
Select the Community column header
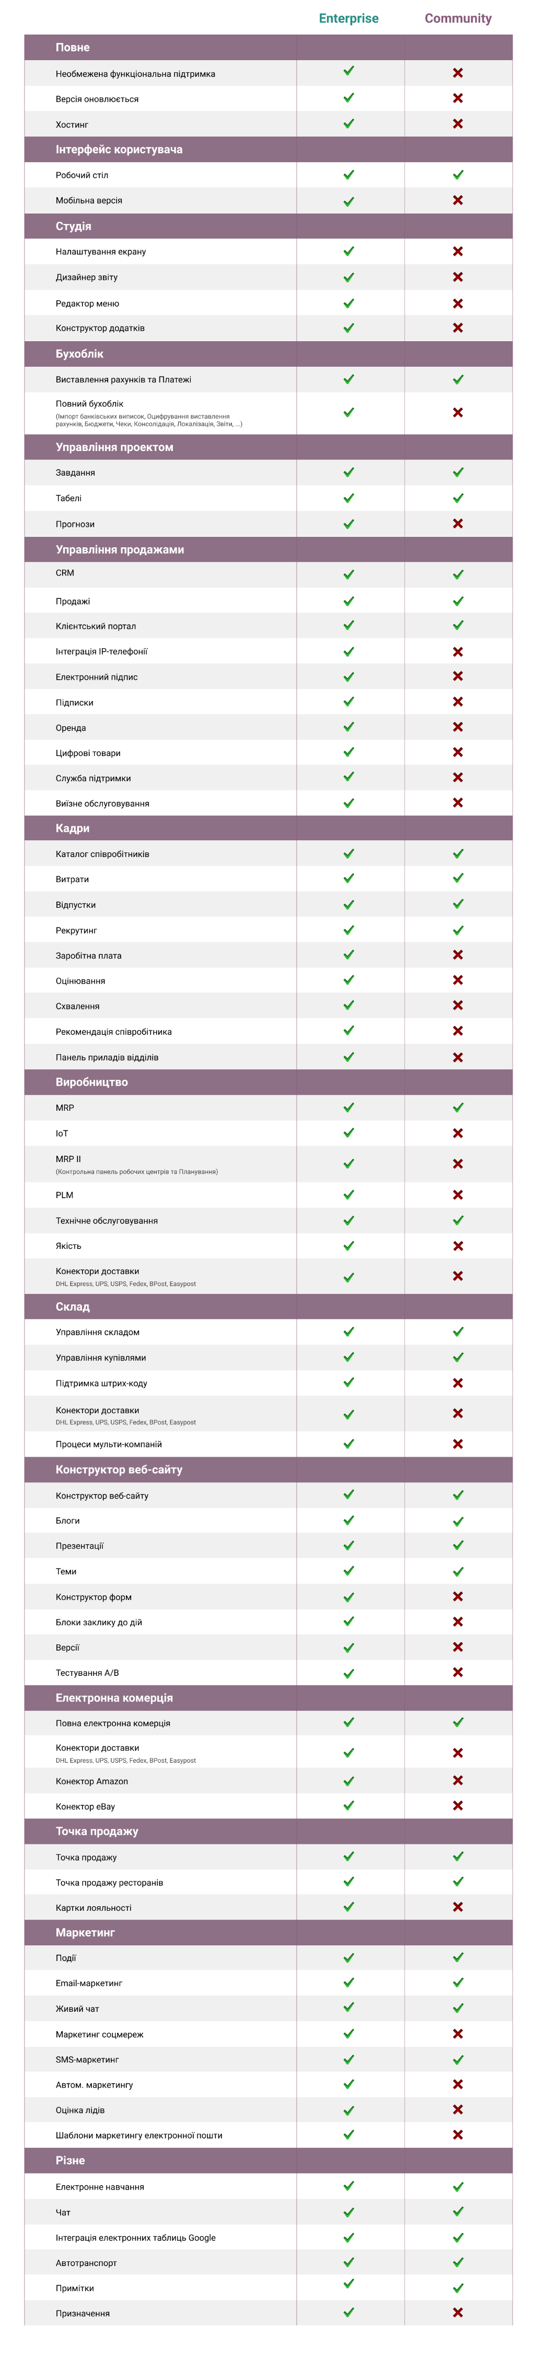point(457,18)
